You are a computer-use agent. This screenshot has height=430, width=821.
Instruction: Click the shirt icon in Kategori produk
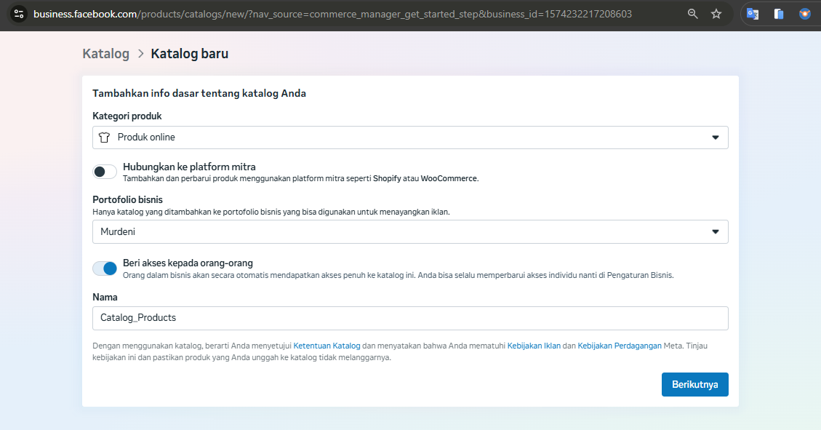point(104,138)
